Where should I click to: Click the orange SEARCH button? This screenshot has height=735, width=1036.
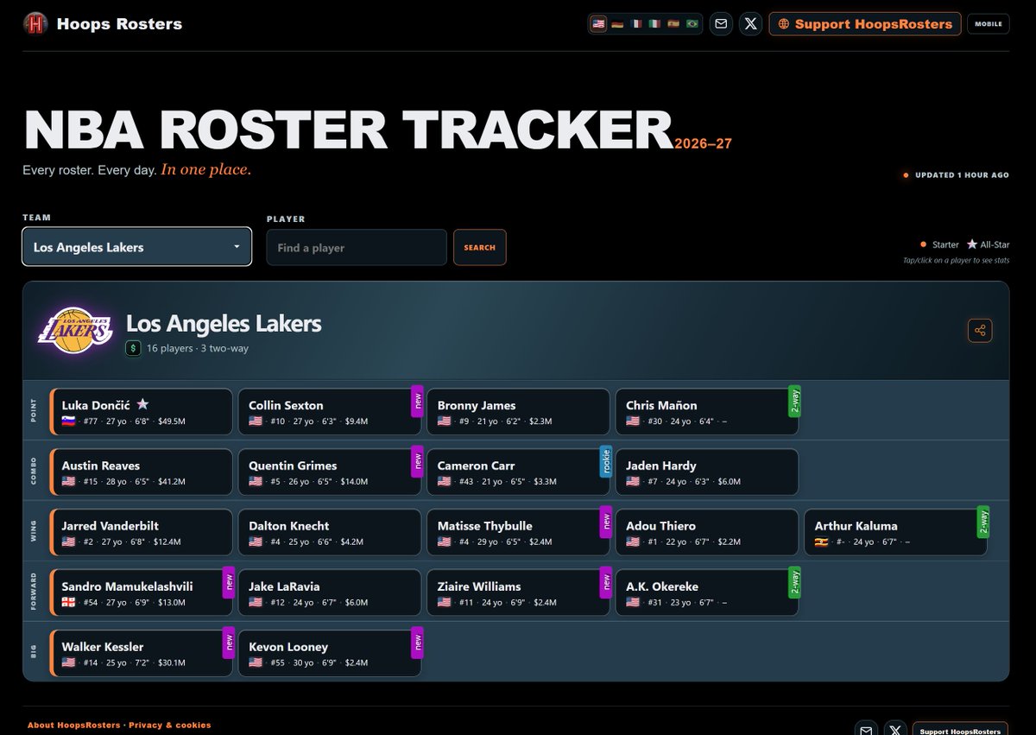pos(480,248)
